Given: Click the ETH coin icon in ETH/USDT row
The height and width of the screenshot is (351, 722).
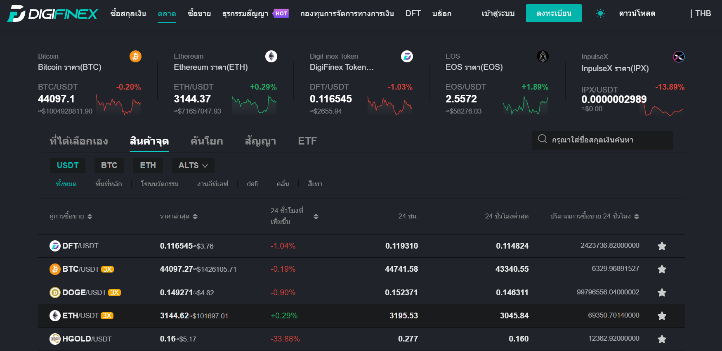Looking at the screenshot, I should click(55, 315).
